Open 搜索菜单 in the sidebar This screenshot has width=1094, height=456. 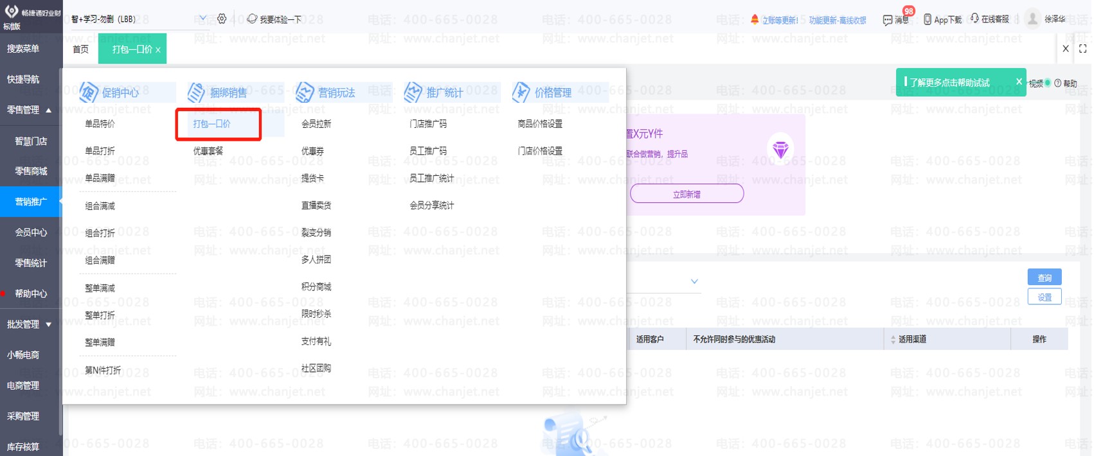(x=23, y=49)
